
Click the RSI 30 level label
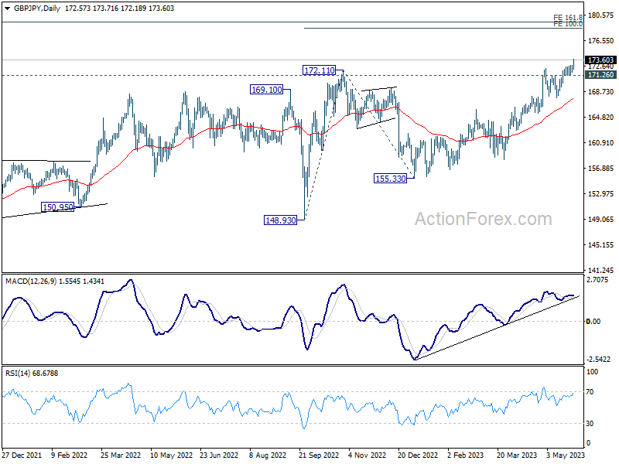590,423
